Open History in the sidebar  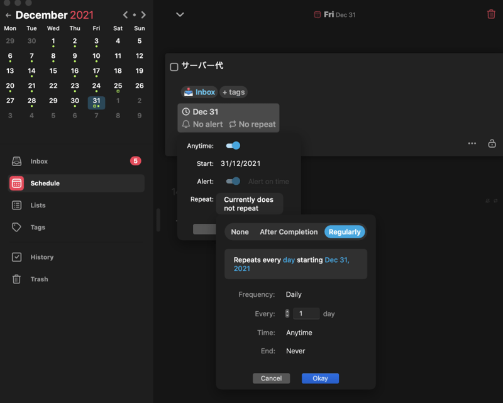[x=41, y=257]
